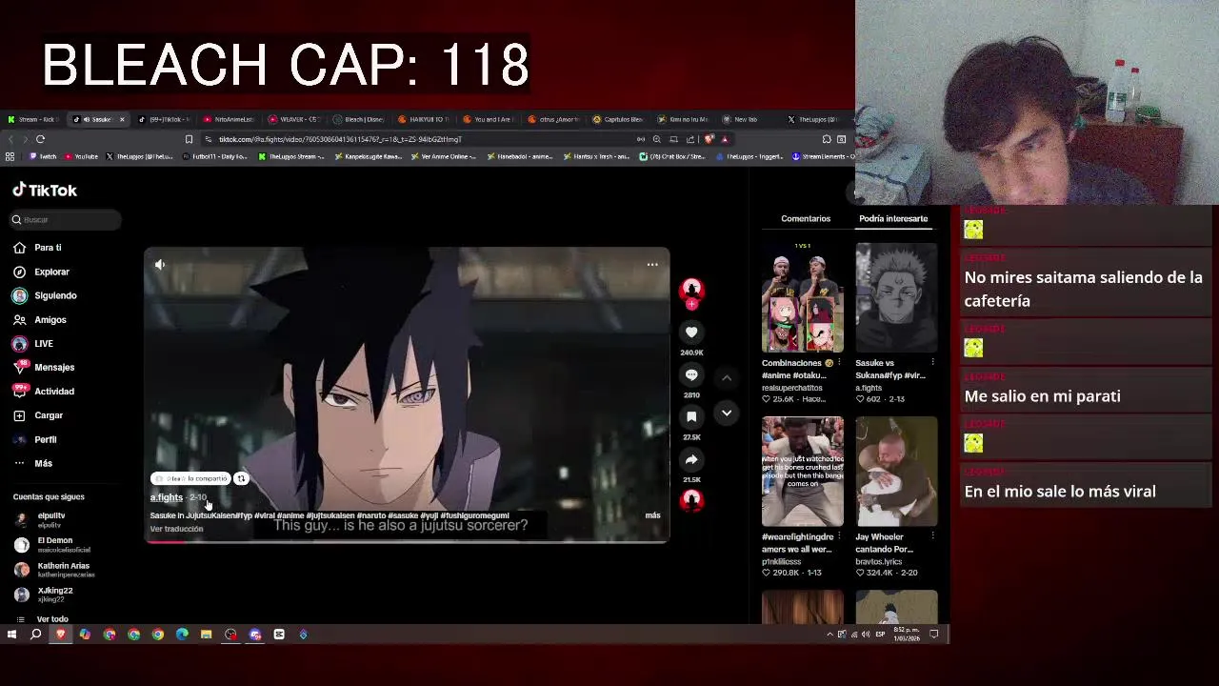Open Katherin Arias followed account
Viewport: 1219px width, 686px height.
tap(54, 570)
